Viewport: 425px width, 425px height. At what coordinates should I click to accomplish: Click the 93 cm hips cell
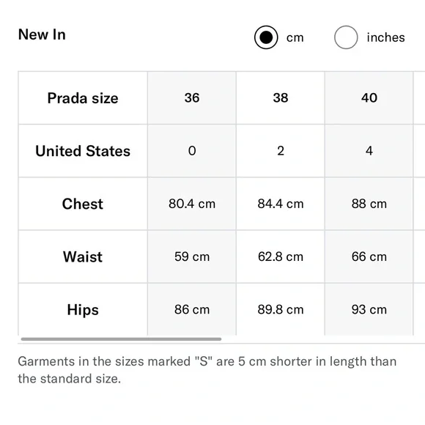369,309
